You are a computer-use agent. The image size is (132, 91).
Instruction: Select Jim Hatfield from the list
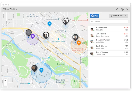109,35
